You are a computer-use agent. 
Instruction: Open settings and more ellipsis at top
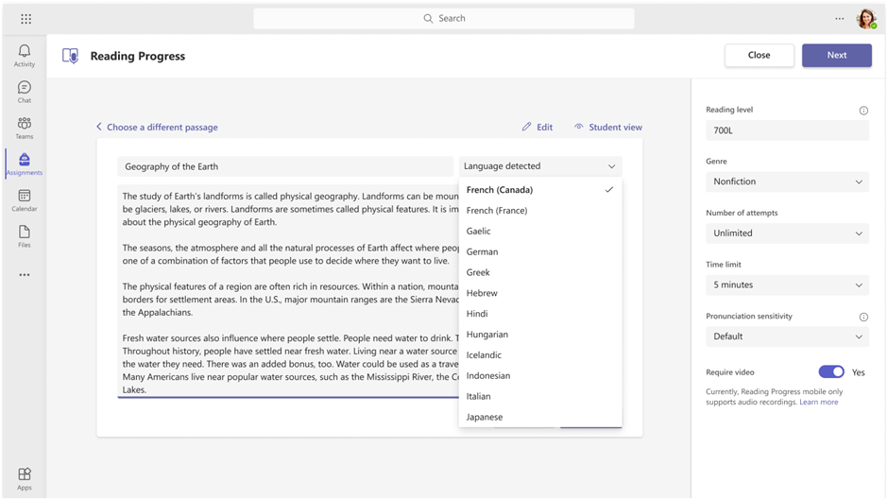click(x=839, y=19)
